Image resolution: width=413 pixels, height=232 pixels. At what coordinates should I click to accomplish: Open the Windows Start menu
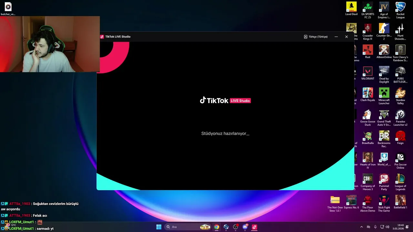click(159, 227)
